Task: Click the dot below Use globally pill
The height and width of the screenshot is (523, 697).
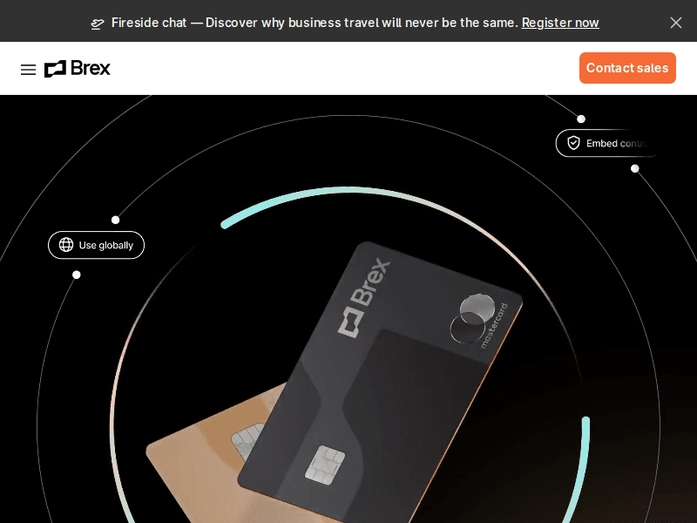Action: [x=77, y=275]
